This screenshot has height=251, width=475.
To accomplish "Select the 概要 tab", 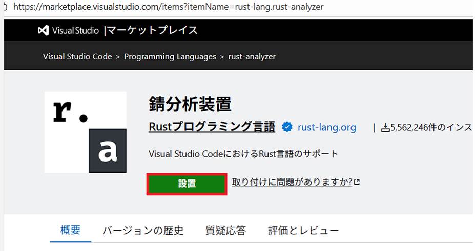I will coord(70,231).
